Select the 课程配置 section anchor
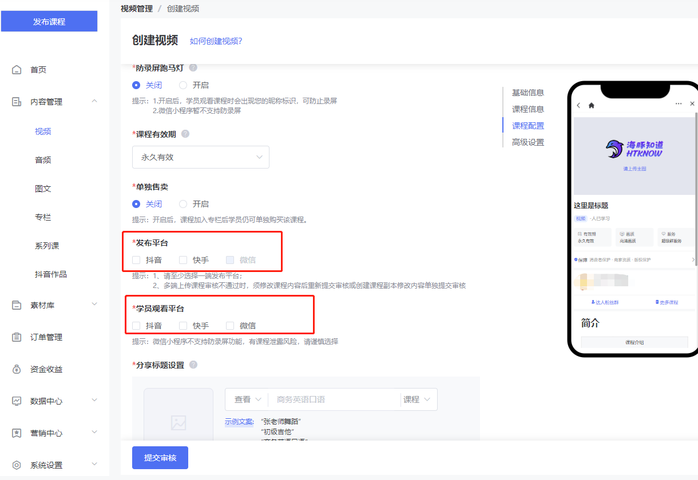Viewport: 698px width, 480px height. coord(528,126)
